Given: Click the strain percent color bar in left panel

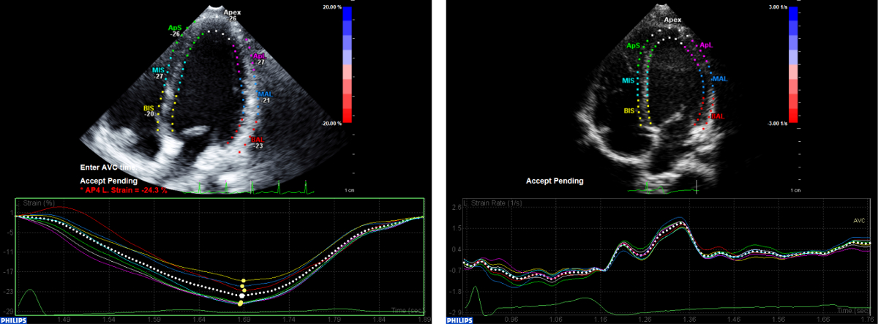Looking at the screenshot, I should 348,64.
